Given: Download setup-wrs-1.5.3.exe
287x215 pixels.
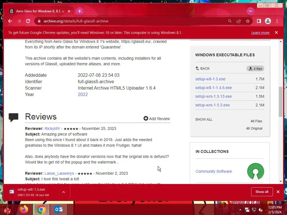Looking at the screenshot, I should point(212,105).
